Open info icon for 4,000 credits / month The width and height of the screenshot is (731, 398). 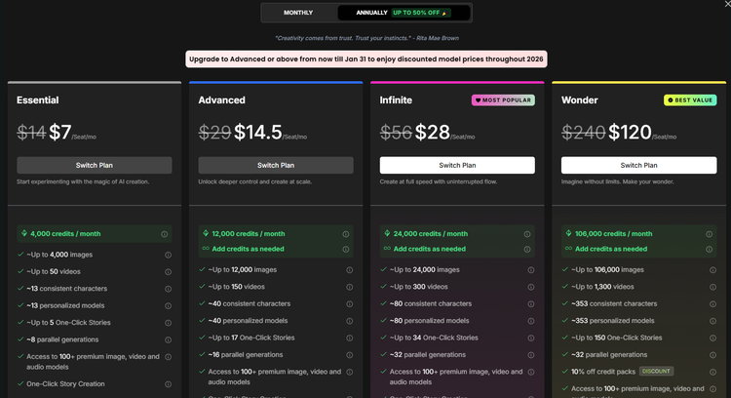click(164, 234)
